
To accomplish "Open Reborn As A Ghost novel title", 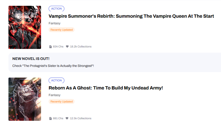I will point(106,88).
